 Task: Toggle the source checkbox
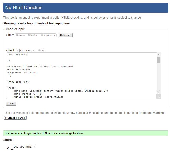point(17,35)
